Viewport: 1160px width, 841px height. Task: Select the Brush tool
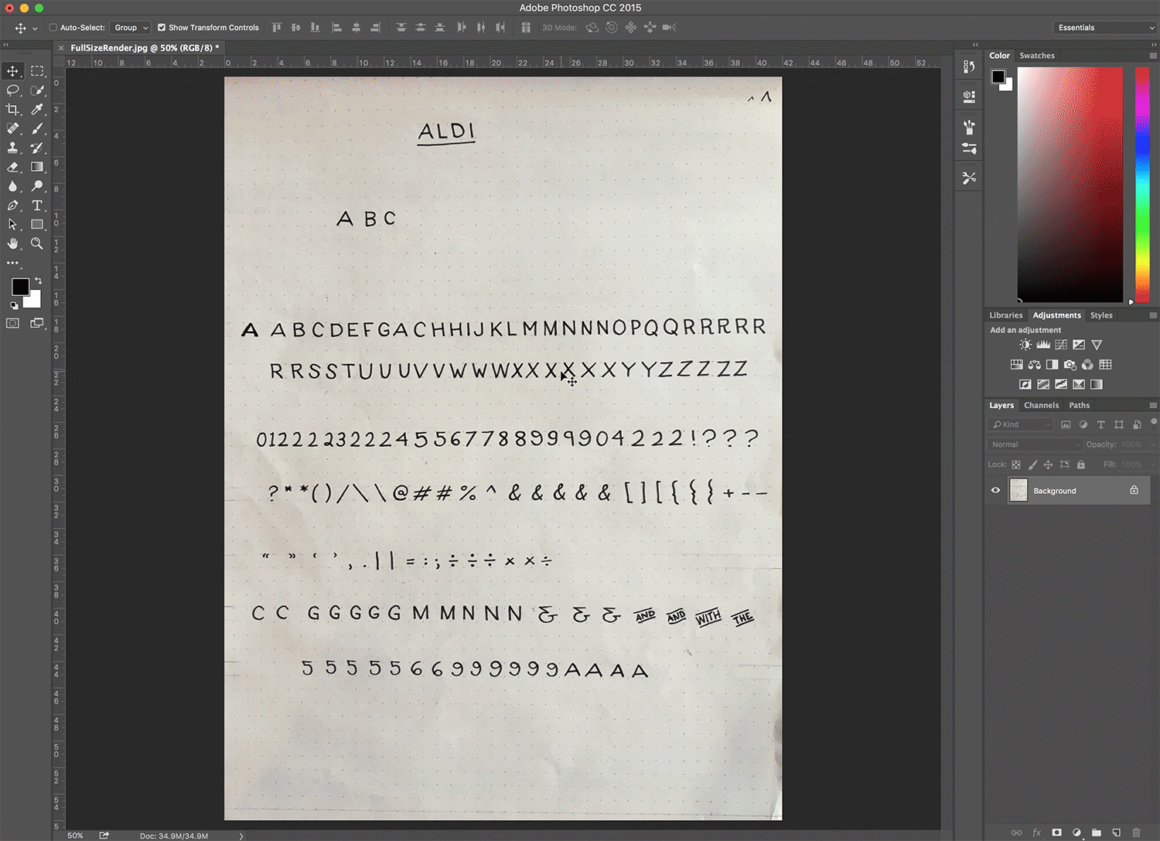pos(36,128)
